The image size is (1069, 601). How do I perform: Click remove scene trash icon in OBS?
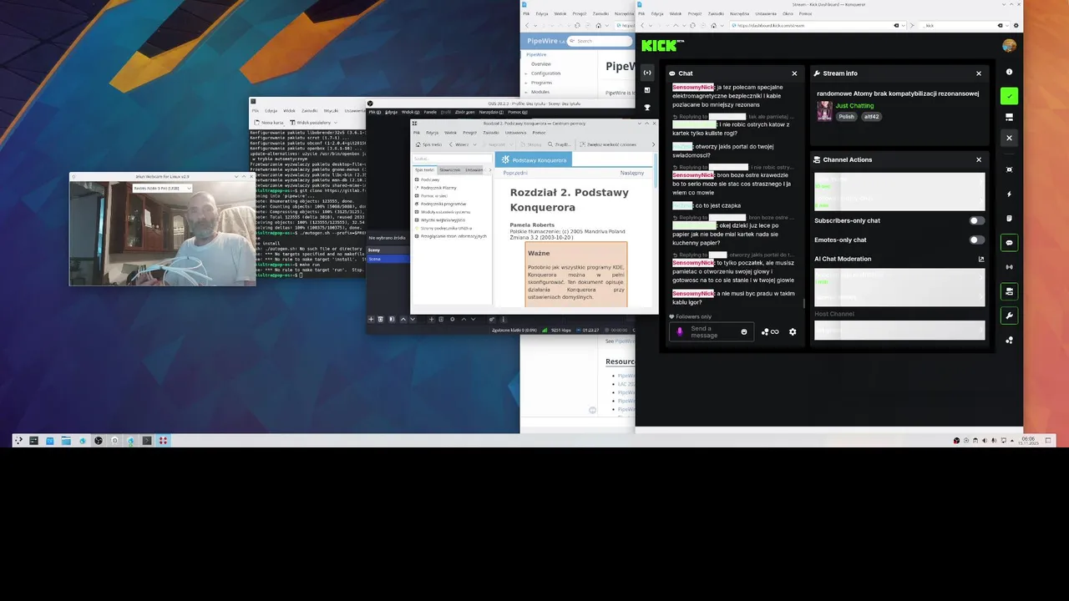(381, 319)
